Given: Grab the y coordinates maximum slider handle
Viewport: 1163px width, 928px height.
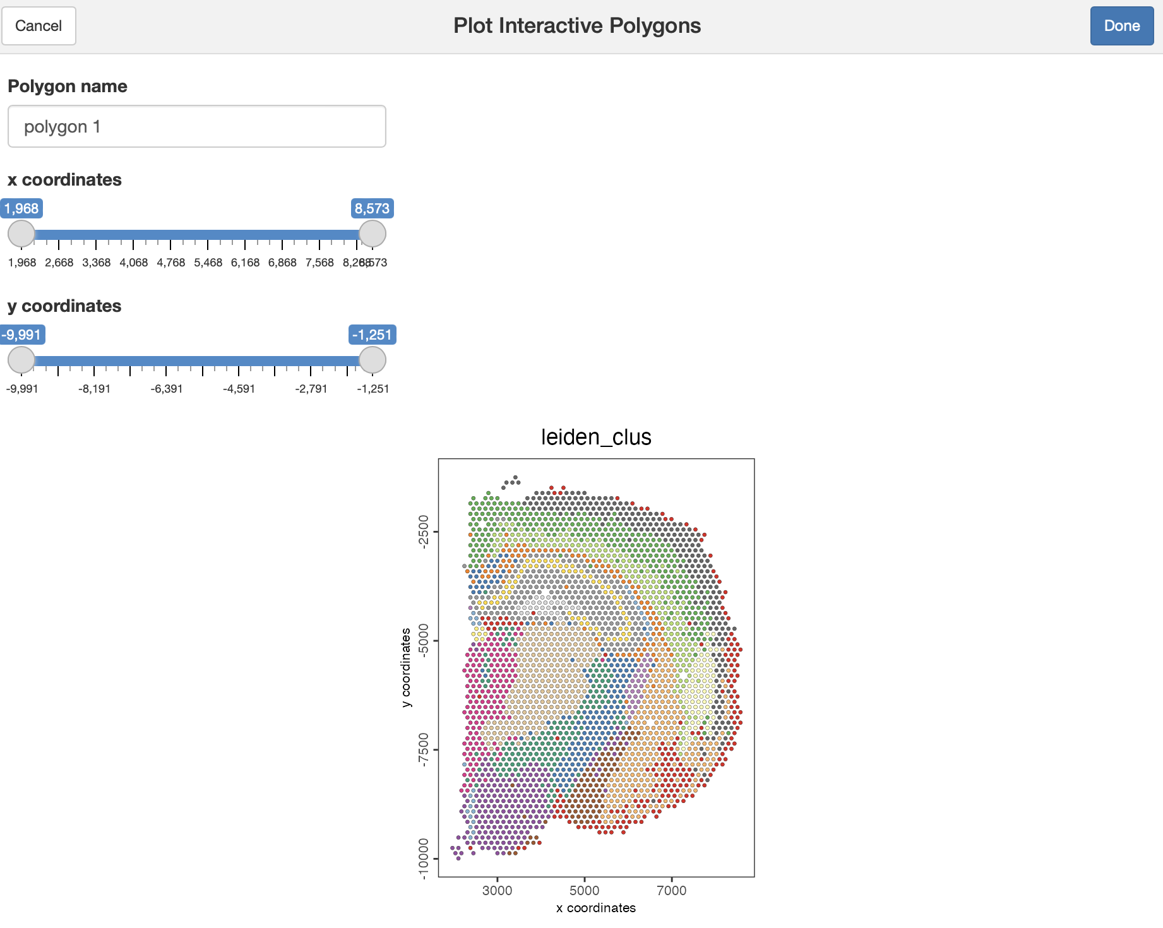Looking at the screenshot, I should (373, 360).
